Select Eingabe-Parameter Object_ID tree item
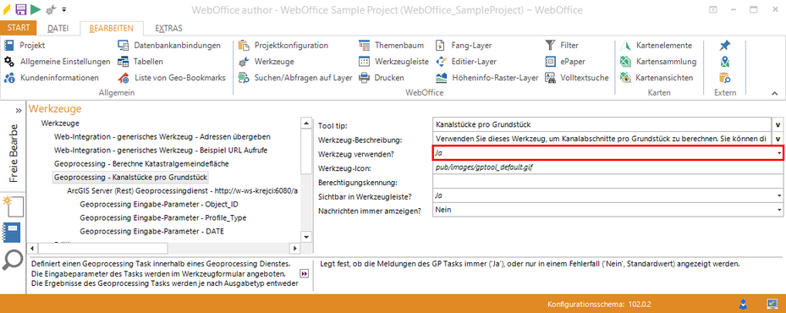The image size is (786, 313). [159, 205]
